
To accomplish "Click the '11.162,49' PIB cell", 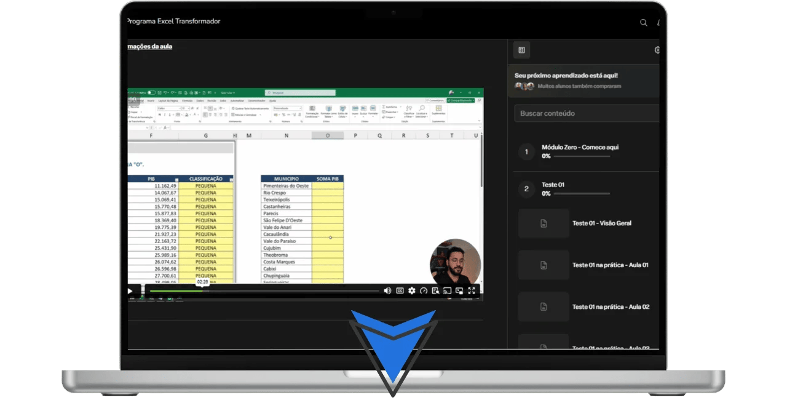I will click(153, 186).
